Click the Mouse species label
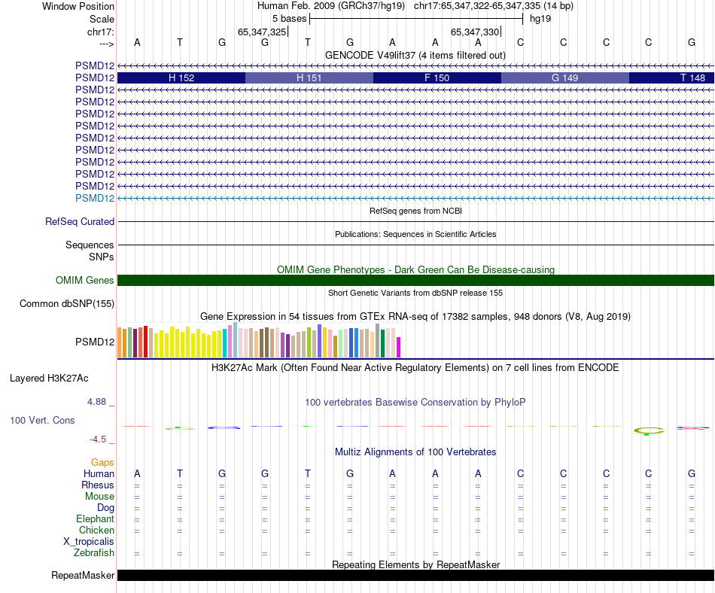 [x=99, y=497]
